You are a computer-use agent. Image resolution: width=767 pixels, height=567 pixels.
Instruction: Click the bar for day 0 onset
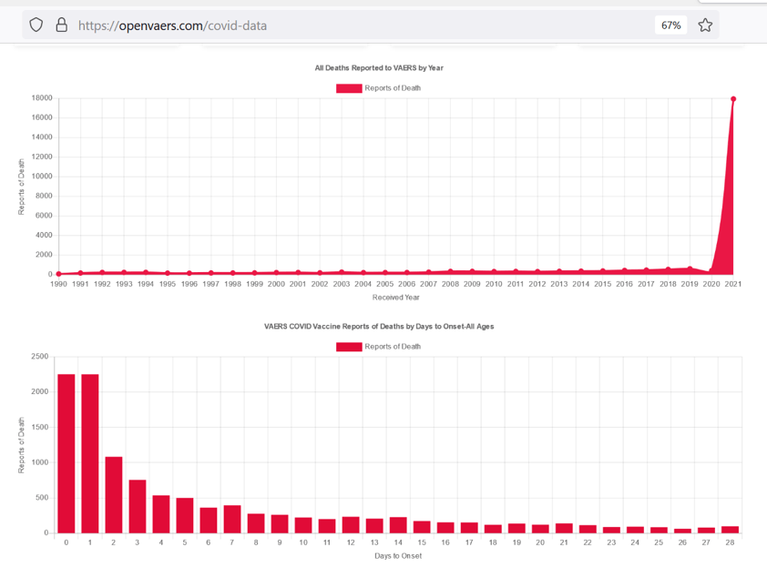coord(66,453)
